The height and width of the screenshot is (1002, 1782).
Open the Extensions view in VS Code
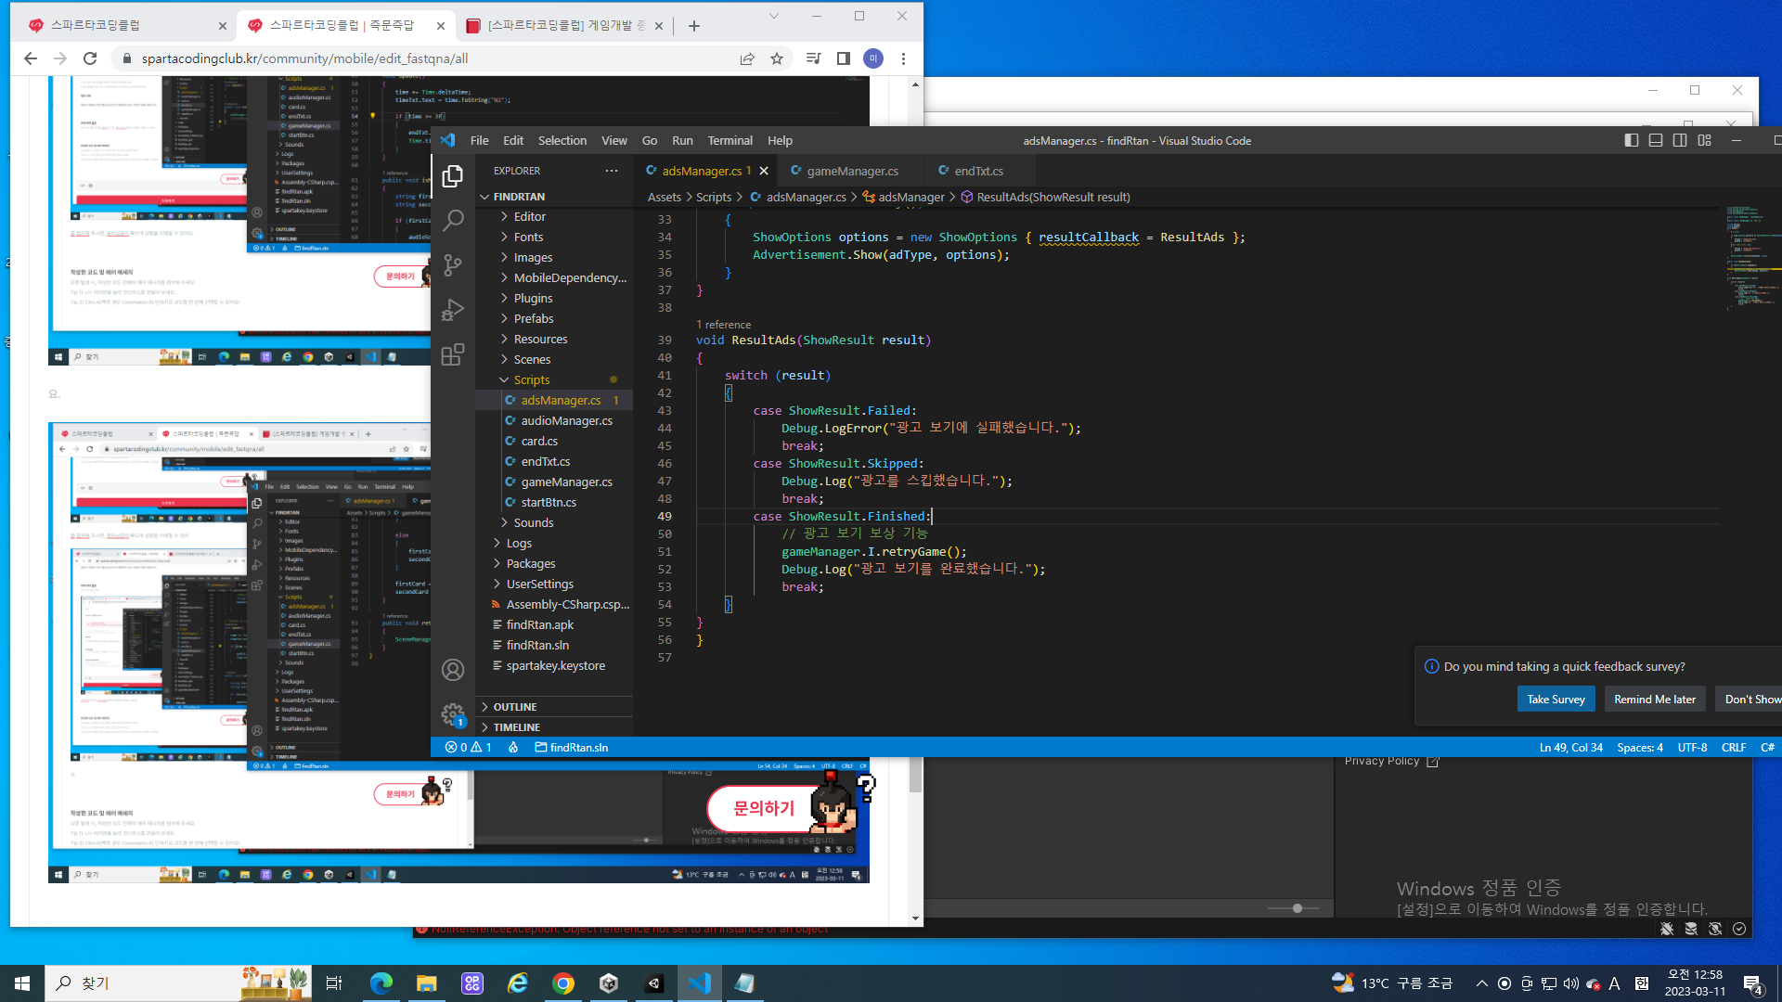(x=453, y=354)
